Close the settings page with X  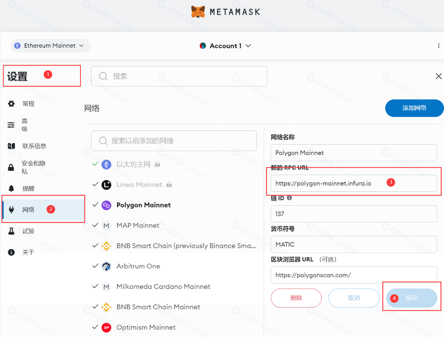coord(438,76)
